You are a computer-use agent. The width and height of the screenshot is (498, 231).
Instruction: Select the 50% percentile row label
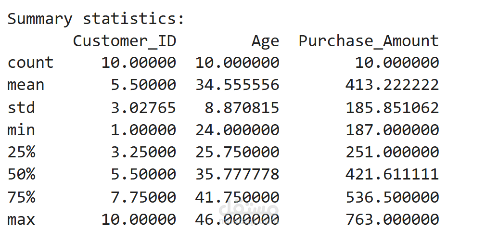[21, 175]
